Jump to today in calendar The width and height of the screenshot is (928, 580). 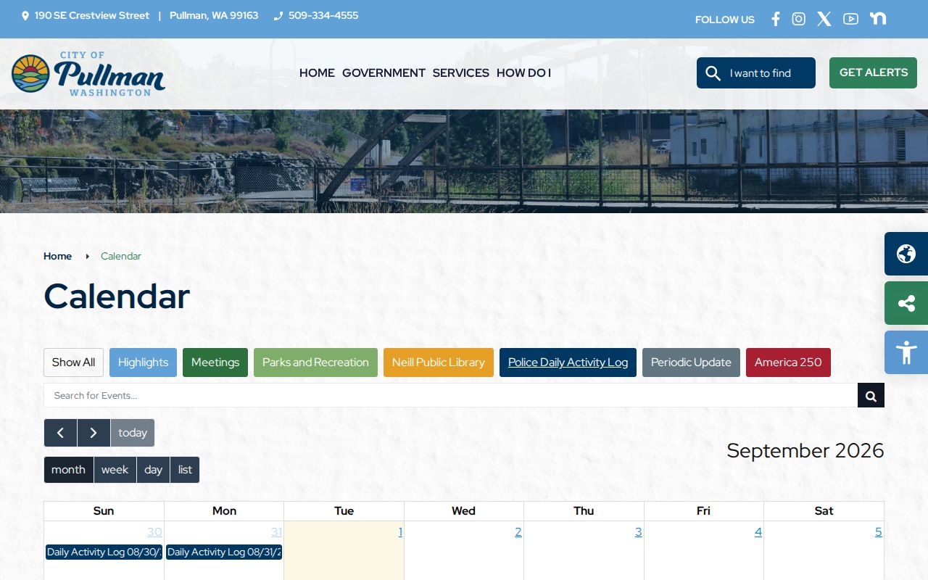133,433
